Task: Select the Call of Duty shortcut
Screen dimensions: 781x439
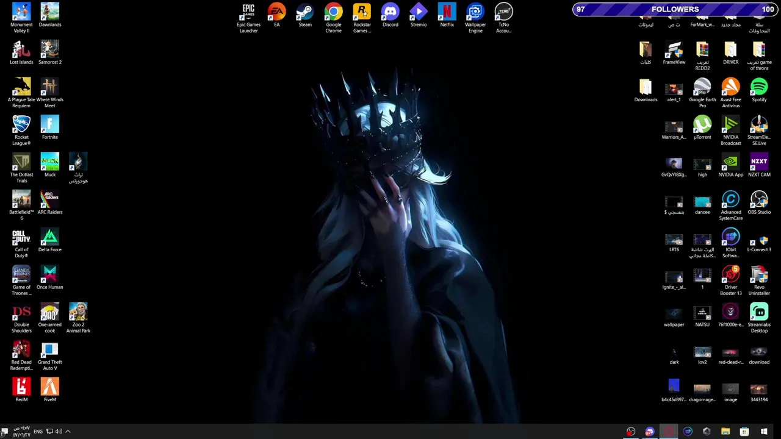Action: click(x=21, y=243)
